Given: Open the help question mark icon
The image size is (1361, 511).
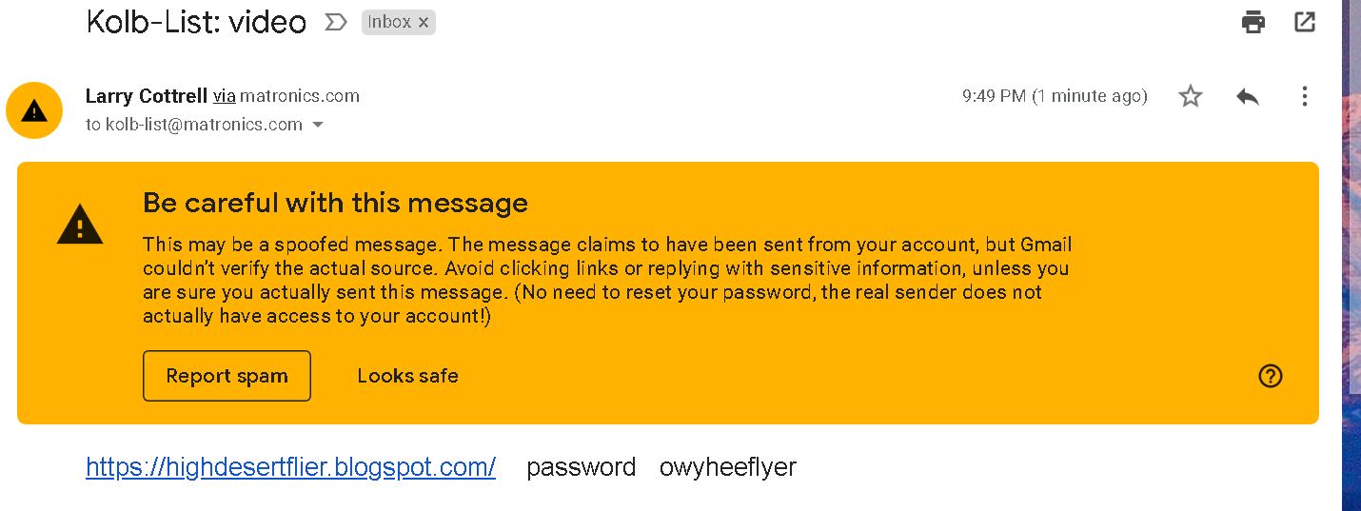Looking at the screenshot, I should 1271,376.
